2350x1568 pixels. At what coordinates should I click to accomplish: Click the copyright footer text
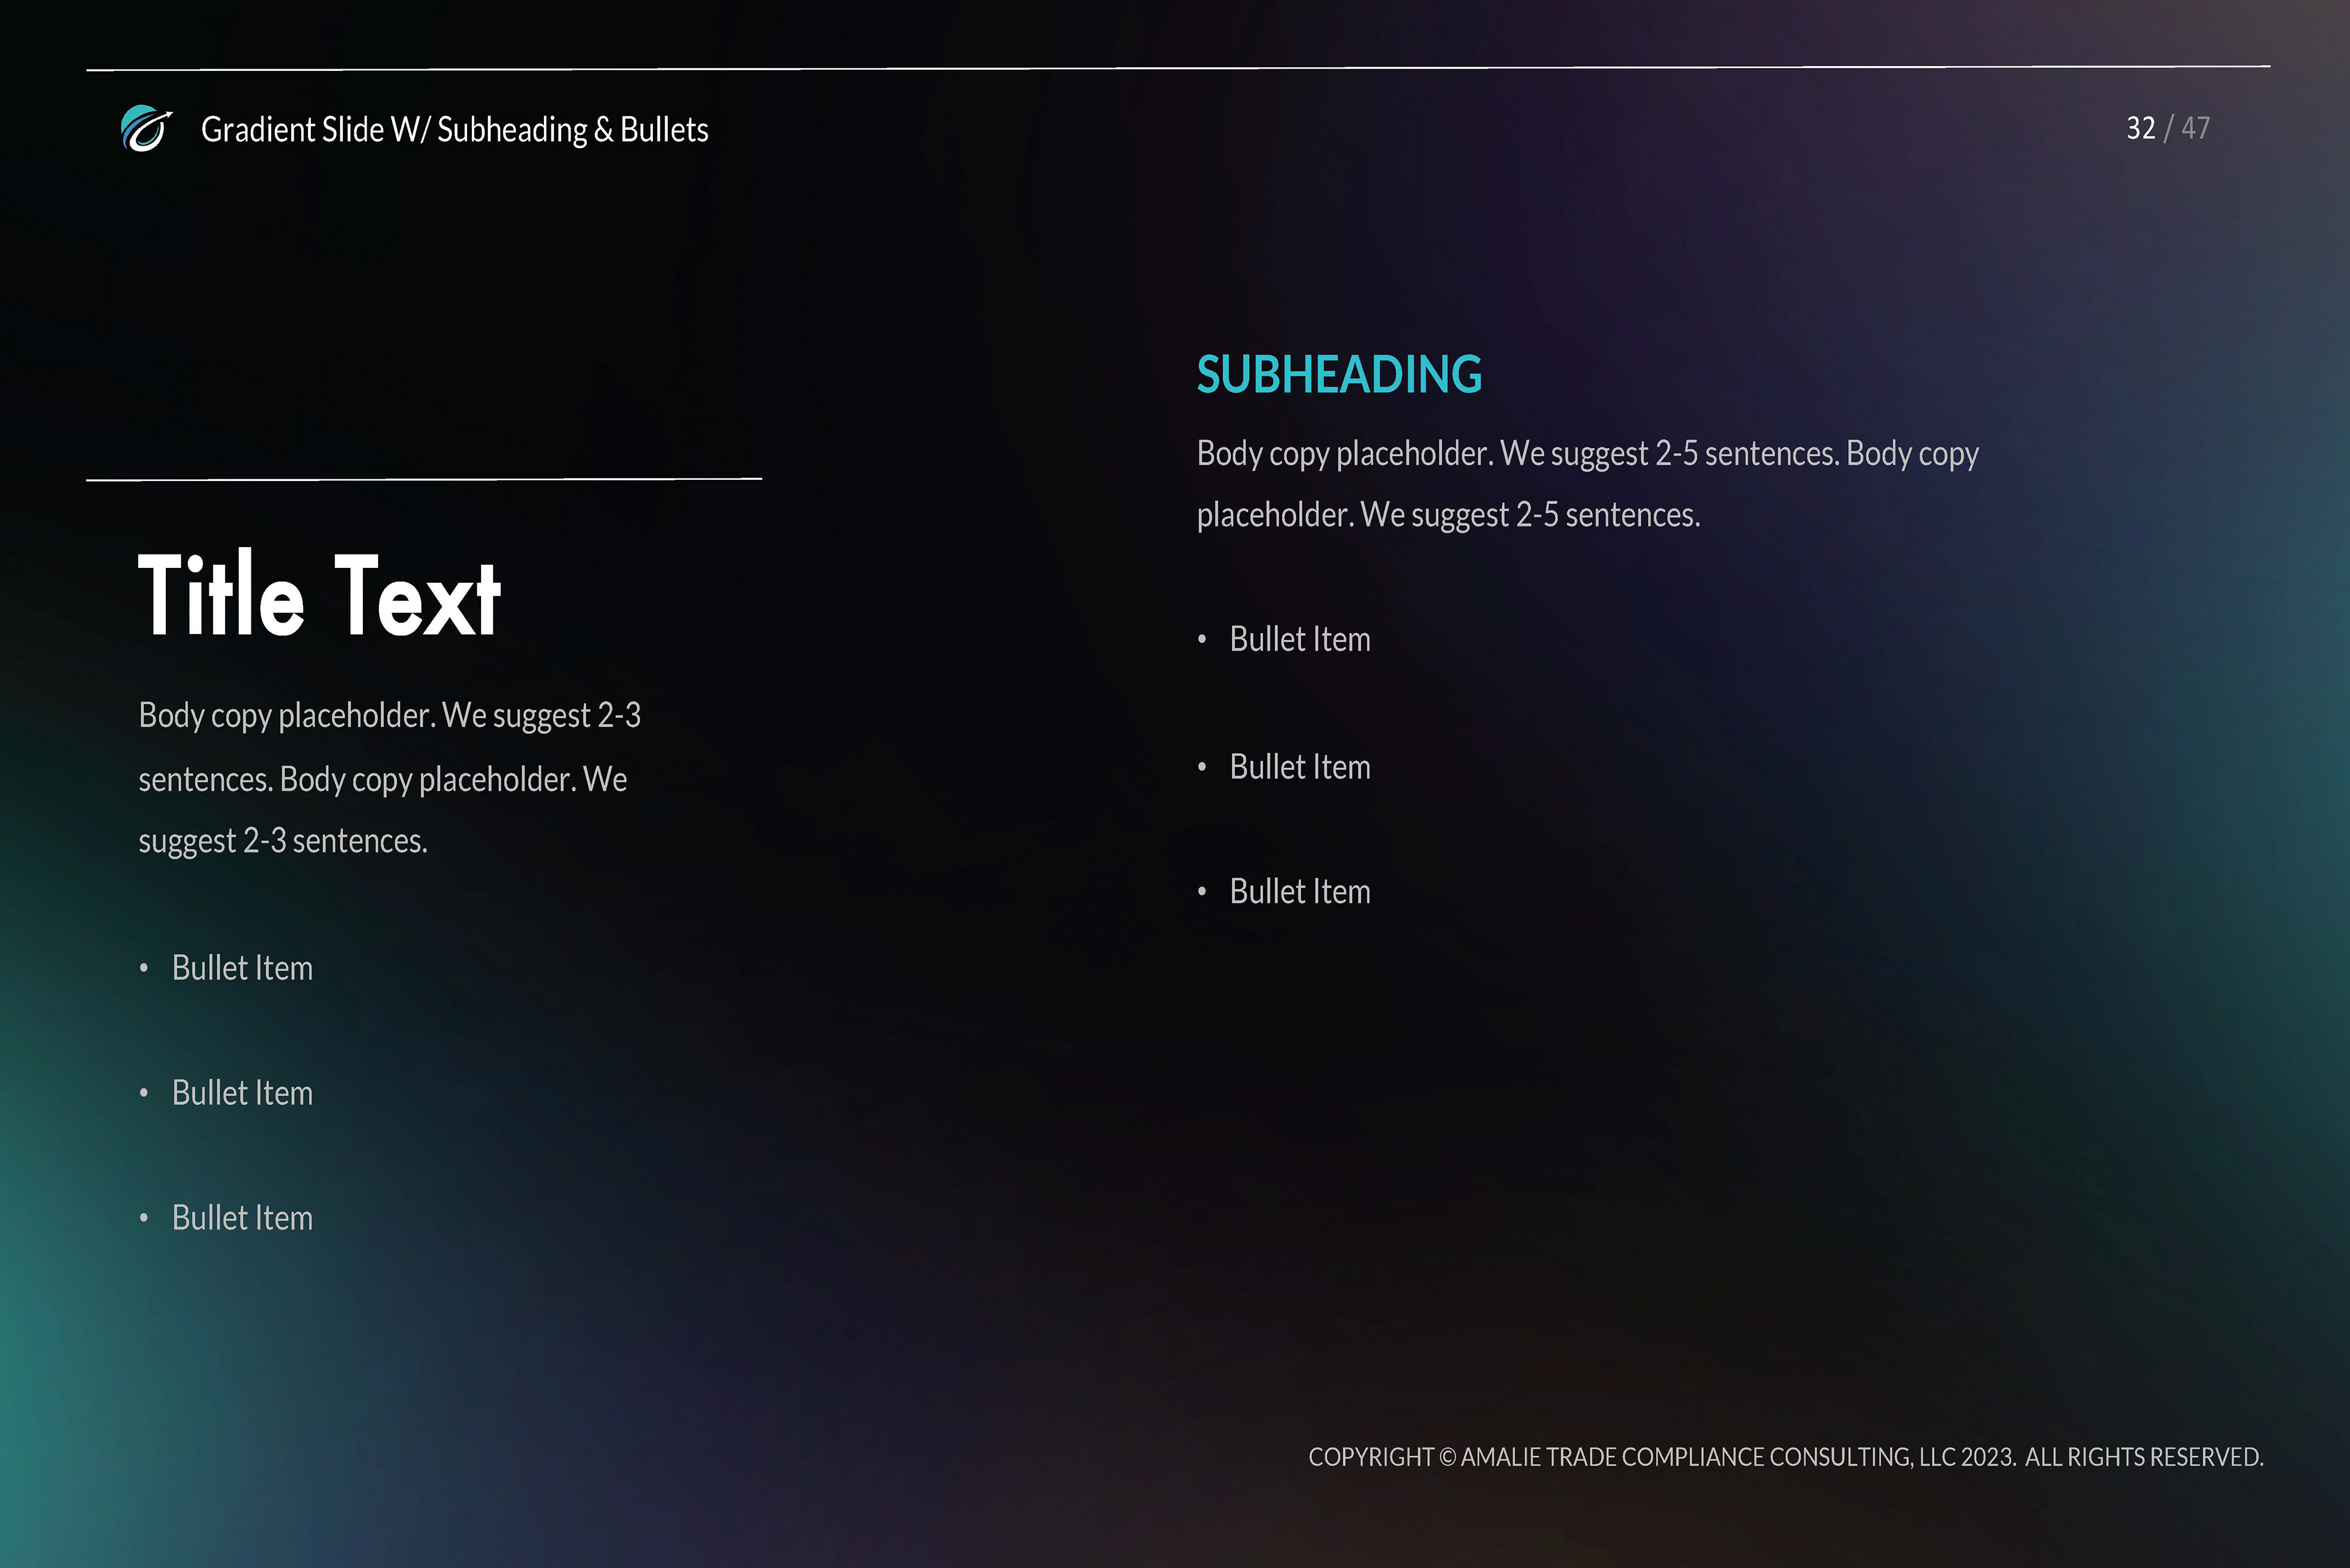click(1785, 1457)
